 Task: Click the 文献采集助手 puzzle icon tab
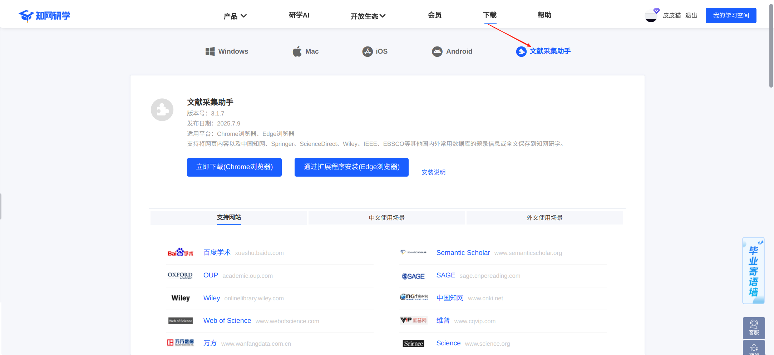(521, 51)
